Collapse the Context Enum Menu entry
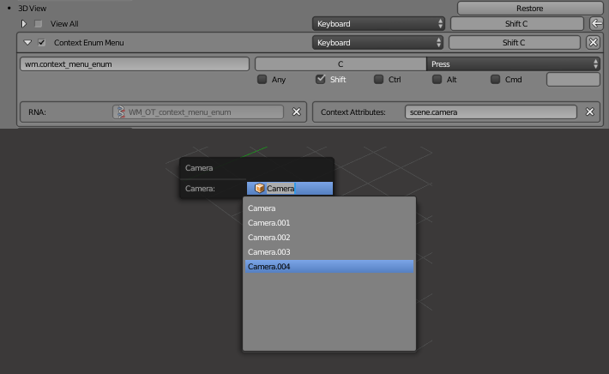This screenshot has height=374, width=609. [27, 43]
